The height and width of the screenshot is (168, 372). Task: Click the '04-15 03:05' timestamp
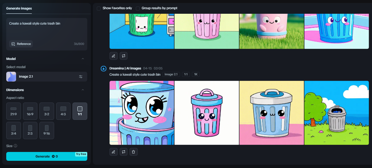(x=153, y=68)
